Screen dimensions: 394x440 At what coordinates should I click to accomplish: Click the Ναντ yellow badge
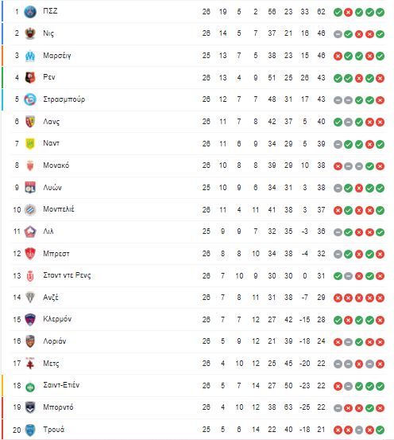pyautogui.click(x=30, y=144)
